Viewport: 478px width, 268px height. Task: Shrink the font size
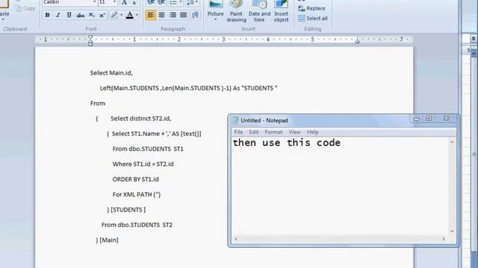point(134,3)
